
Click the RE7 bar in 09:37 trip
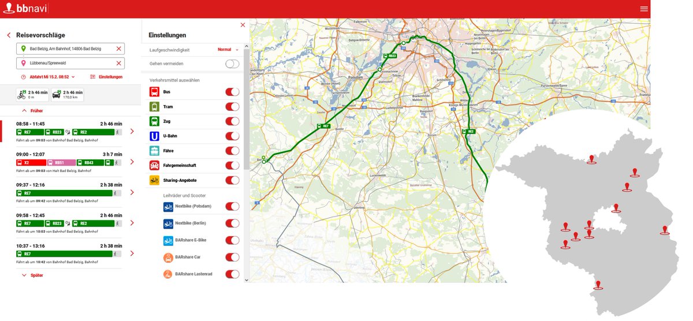(x=64, y=193)
